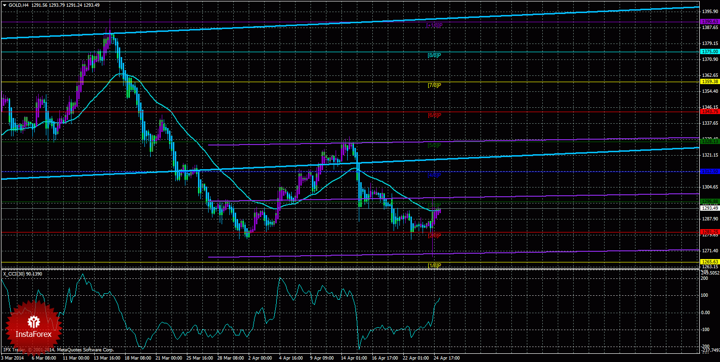The height and width of the screenshot is (362, 720).
Task: Click the 16 Apr 17:00 time label
Action: [386, 358]
